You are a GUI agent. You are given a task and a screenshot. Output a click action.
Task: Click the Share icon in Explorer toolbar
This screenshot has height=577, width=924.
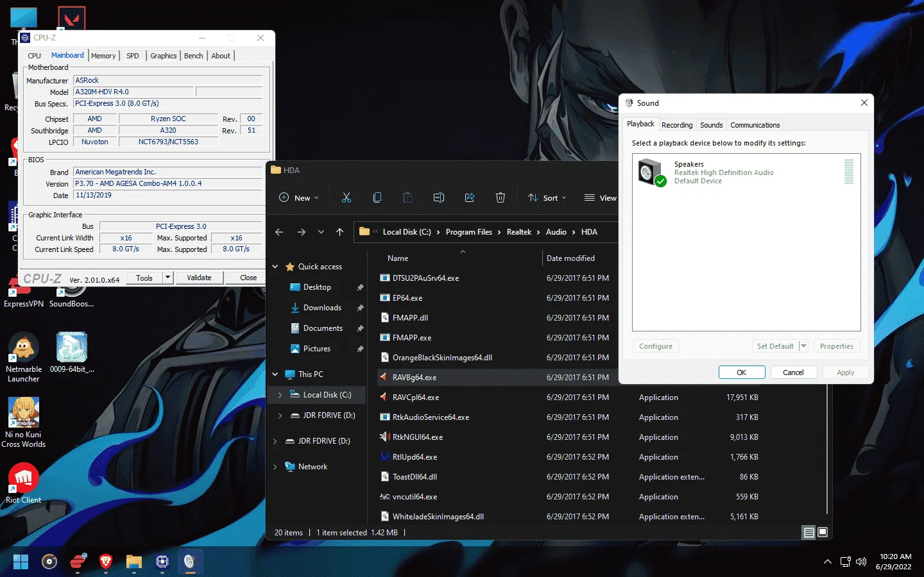point(470,197)
